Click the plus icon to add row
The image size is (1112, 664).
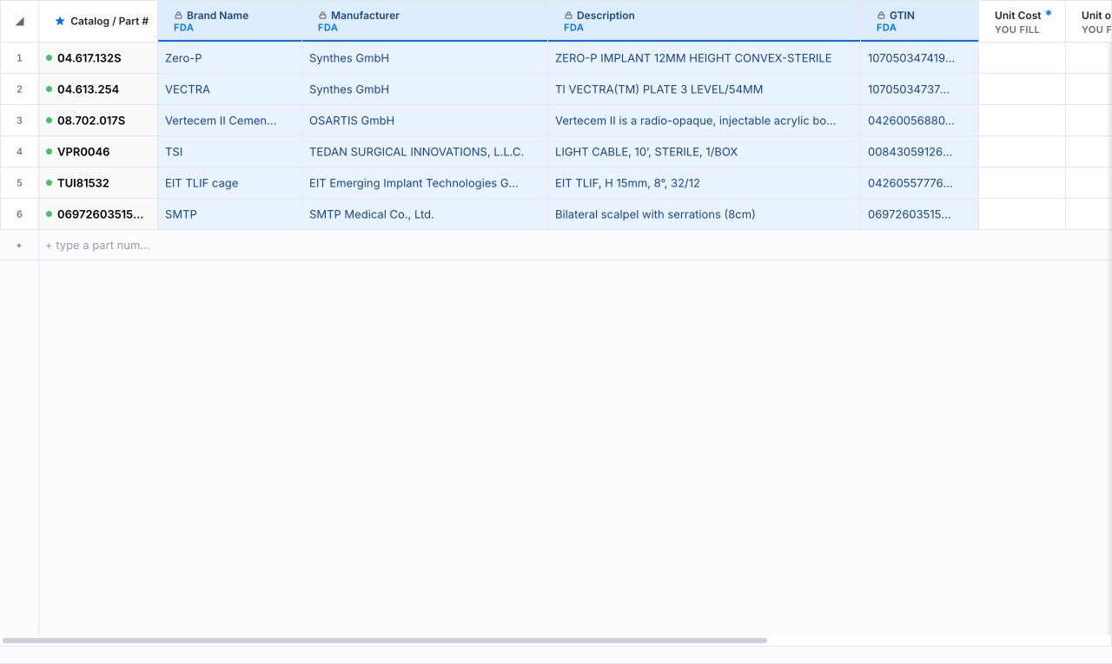tap(19, 246)
